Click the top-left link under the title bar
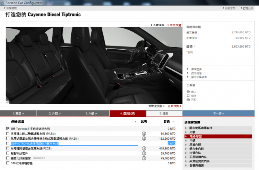The image size is (259, 170). pyautogui.click(x=11, y=8)
